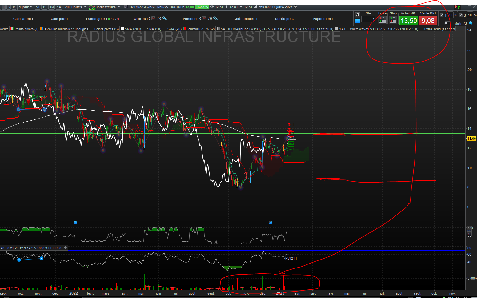Switch the Multi T/S toggle
The height and width of the screenshot is (298, 477).
click(x=447, y=23)
